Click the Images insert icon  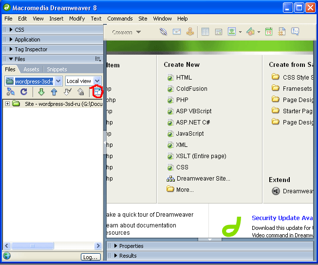232,32
